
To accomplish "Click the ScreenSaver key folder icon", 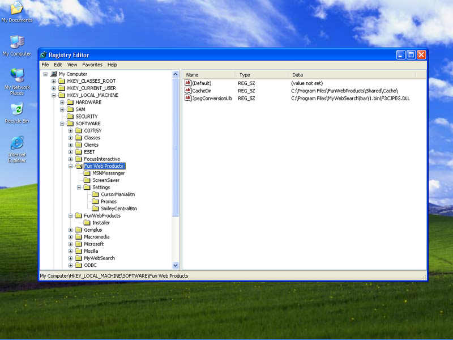I will click(x=87, y=180).
